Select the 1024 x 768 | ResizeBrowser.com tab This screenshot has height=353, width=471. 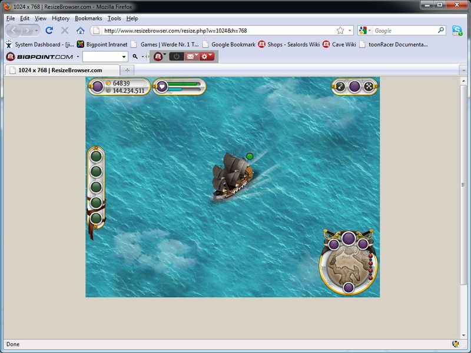click(x=62, y=70)
